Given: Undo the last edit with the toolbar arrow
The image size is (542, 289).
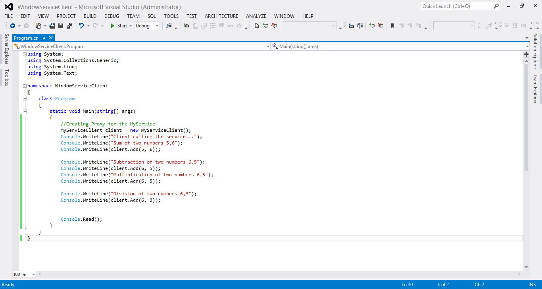Looking at the screenshot, I should [x=81, y=26].
